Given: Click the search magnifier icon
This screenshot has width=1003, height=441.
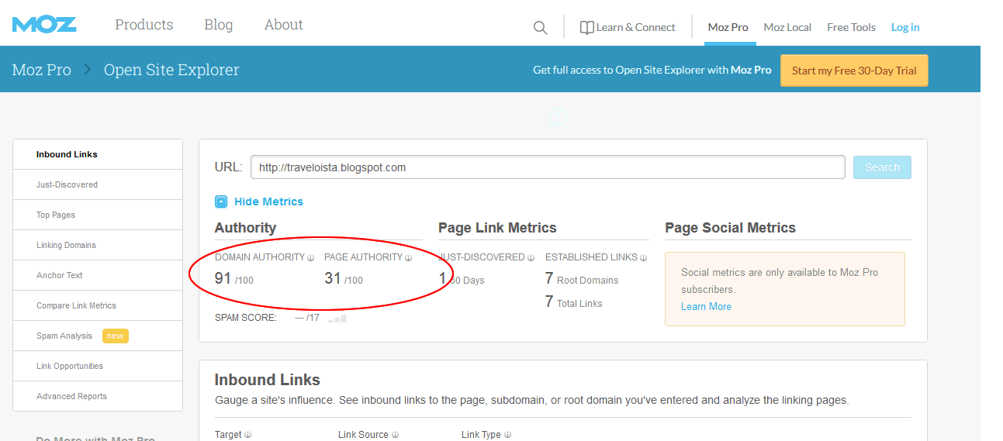Looking at the screenshot, I should 540,28.
